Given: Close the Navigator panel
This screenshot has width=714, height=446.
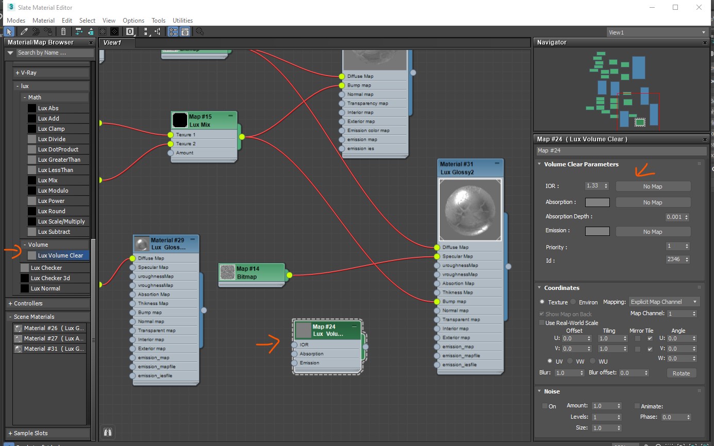Looking at the screenshot, I should [705, 43].
